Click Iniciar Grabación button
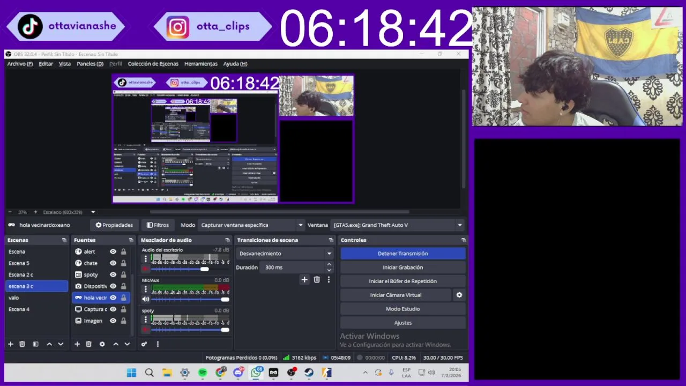 click(x=403, y=268)
